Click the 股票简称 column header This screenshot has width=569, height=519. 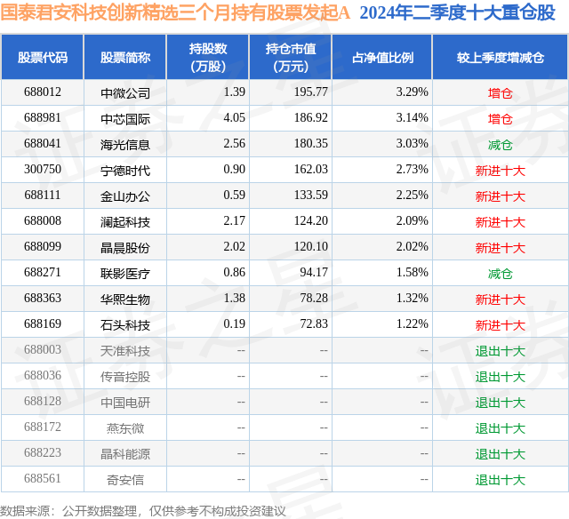pyautogui.click(x=125, y=57)
